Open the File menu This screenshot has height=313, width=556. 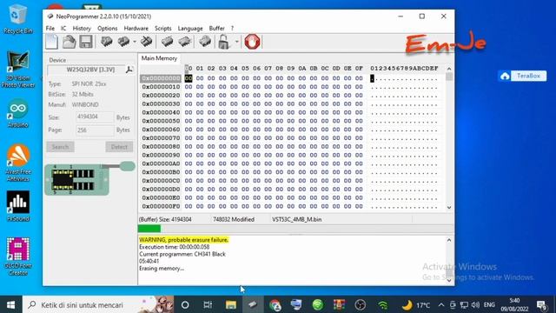pos(50,29)
